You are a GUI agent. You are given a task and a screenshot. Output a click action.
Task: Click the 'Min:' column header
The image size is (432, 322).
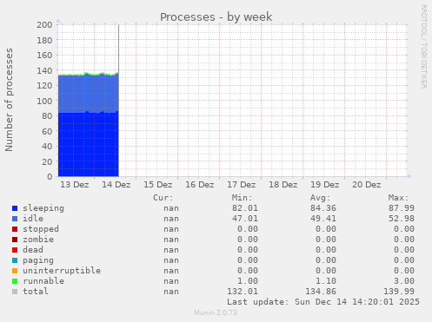click(x=242, y=198)
